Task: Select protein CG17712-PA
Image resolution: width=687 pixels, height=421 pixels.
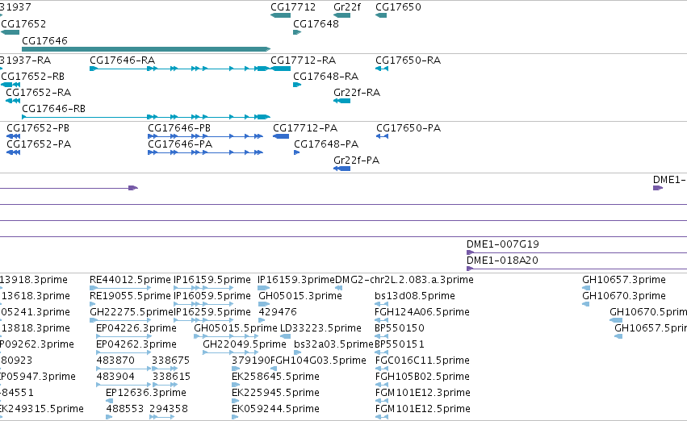Action: pos(281,136)
